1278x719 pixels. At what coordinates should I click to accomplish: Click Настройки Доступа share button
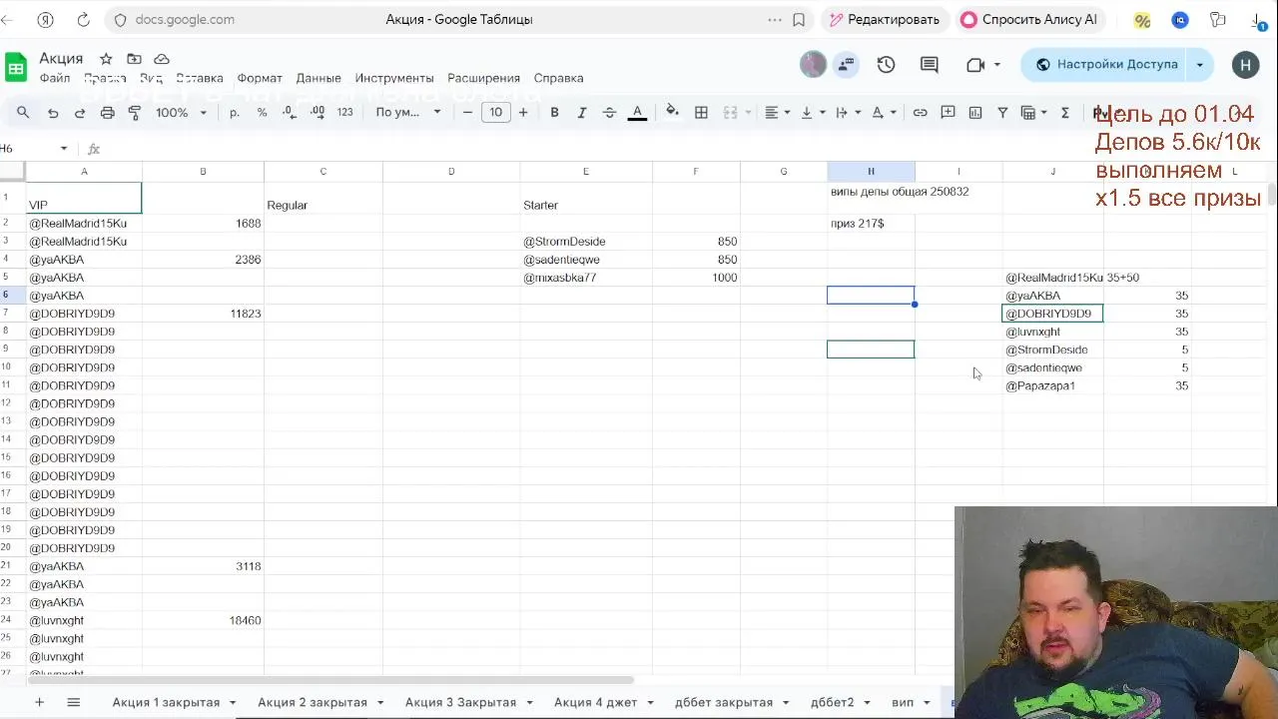click(1105, 65)
